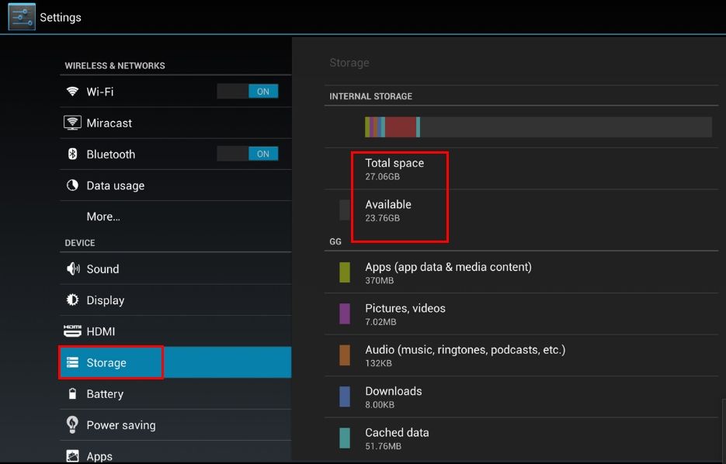This screenshot has width=726, height=464.
Task: Turn off the Wi-Fi switch
Action: [248, 92]
